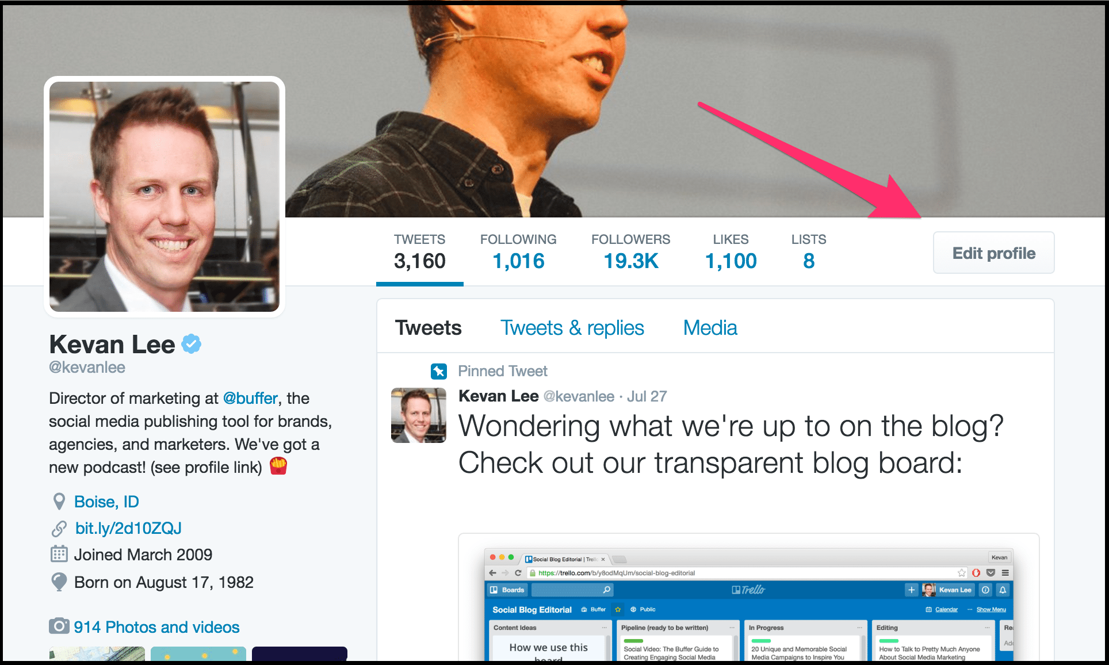Image resolution: width=1109 pixels, height=665 pixels.
Task: Open the Content Ideas list menu dots
Action: tap(604, 628)
